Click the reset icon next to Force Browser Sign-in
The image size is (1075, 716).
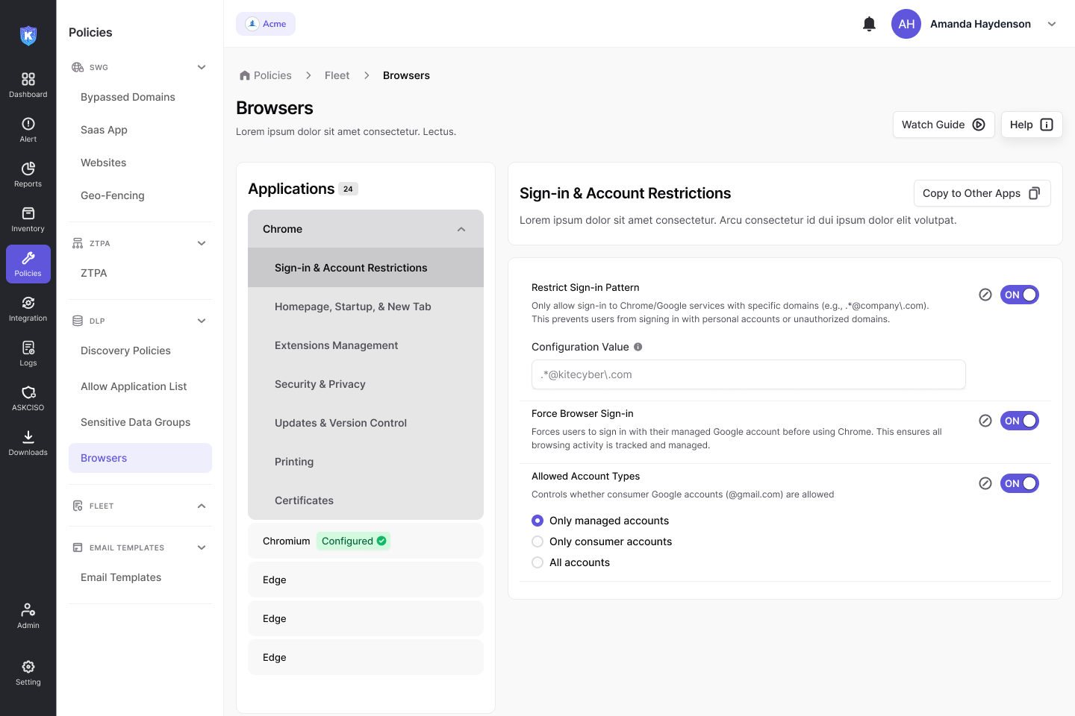point(985,421)
